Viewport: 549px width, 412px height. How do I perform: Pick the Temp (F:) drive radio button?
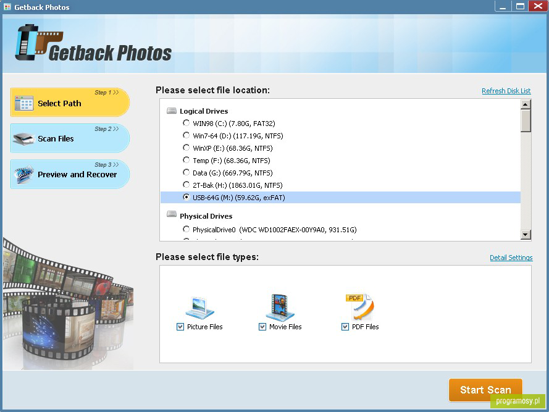click(186, 160)
